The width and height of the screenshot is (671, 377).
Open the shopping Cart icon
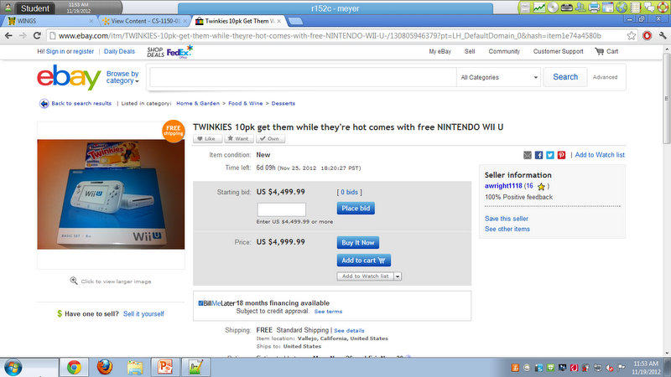pyautogui.click(x=599, y=51)
